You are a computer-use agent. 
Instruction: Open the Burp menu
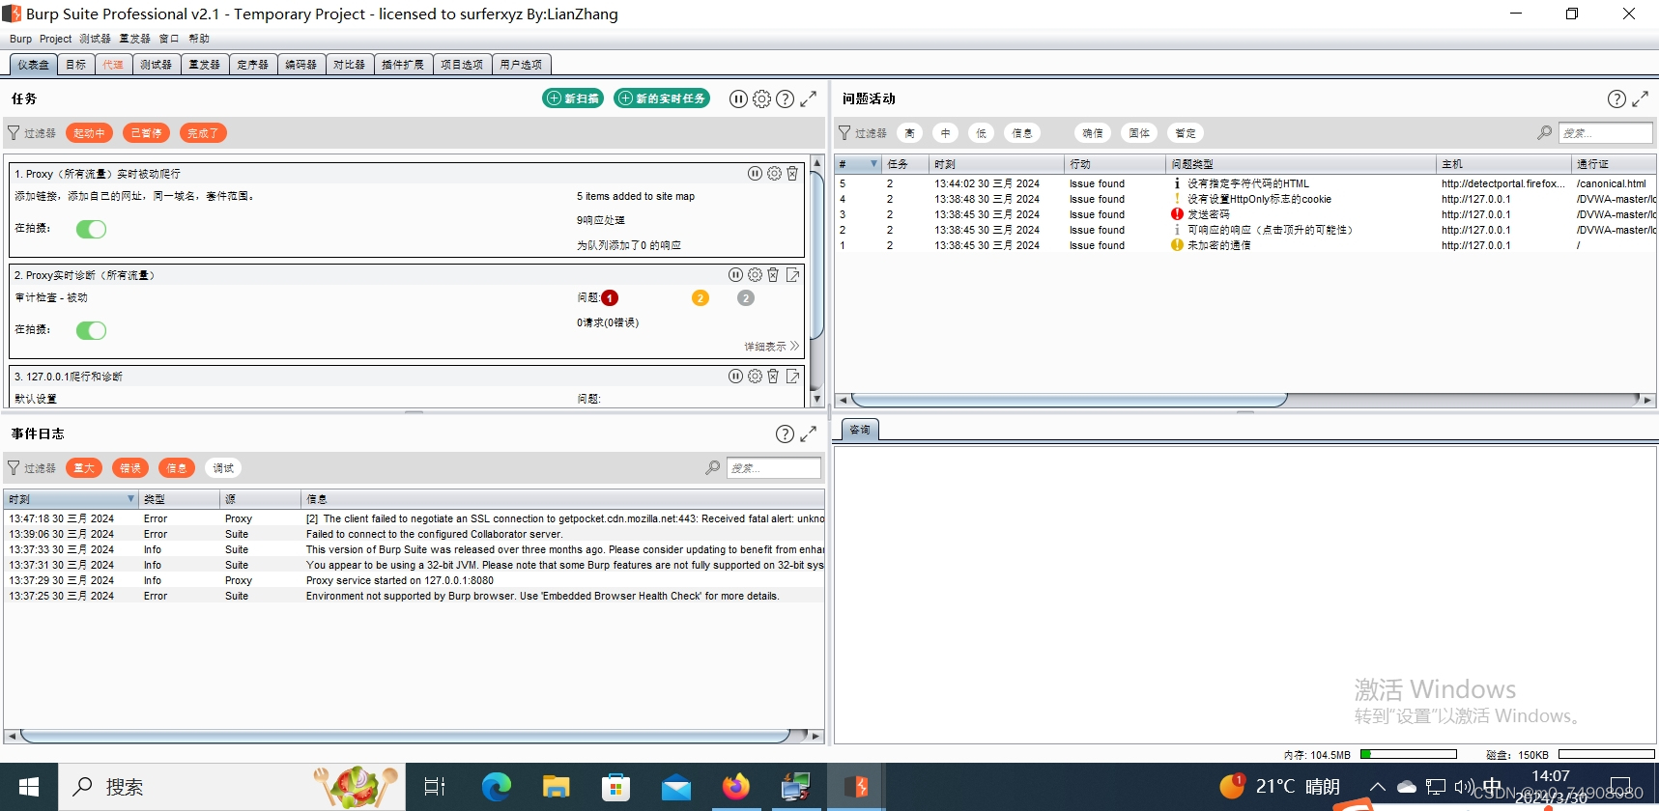(20, 39)
